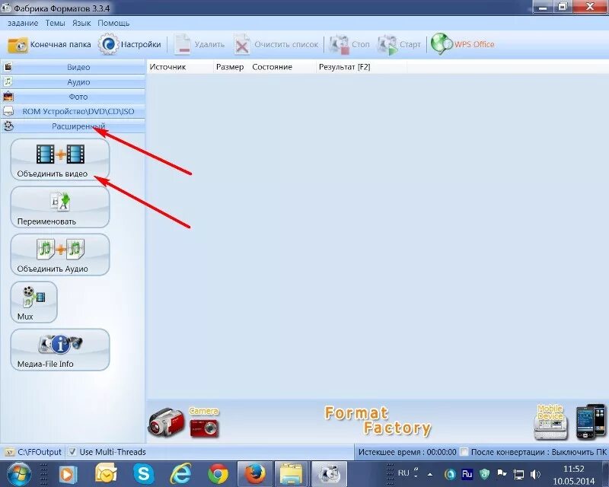Click the Результат [F2] column header
Screen dimensions: 609x487
(361, 67)
